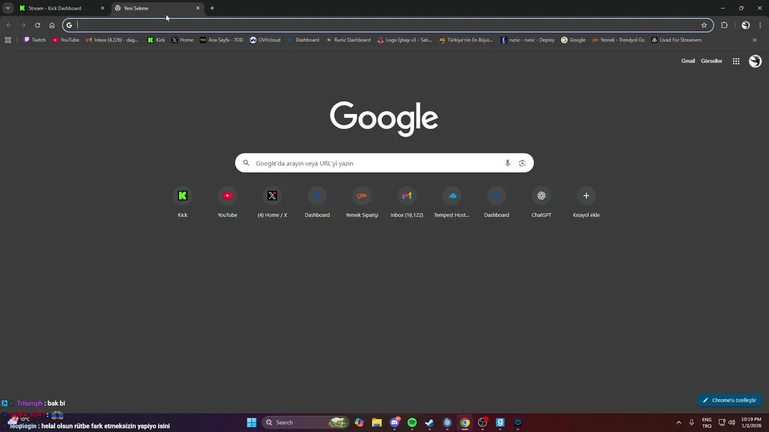Open the ChatGPT shortcut tile

click(x=541, y=202)
